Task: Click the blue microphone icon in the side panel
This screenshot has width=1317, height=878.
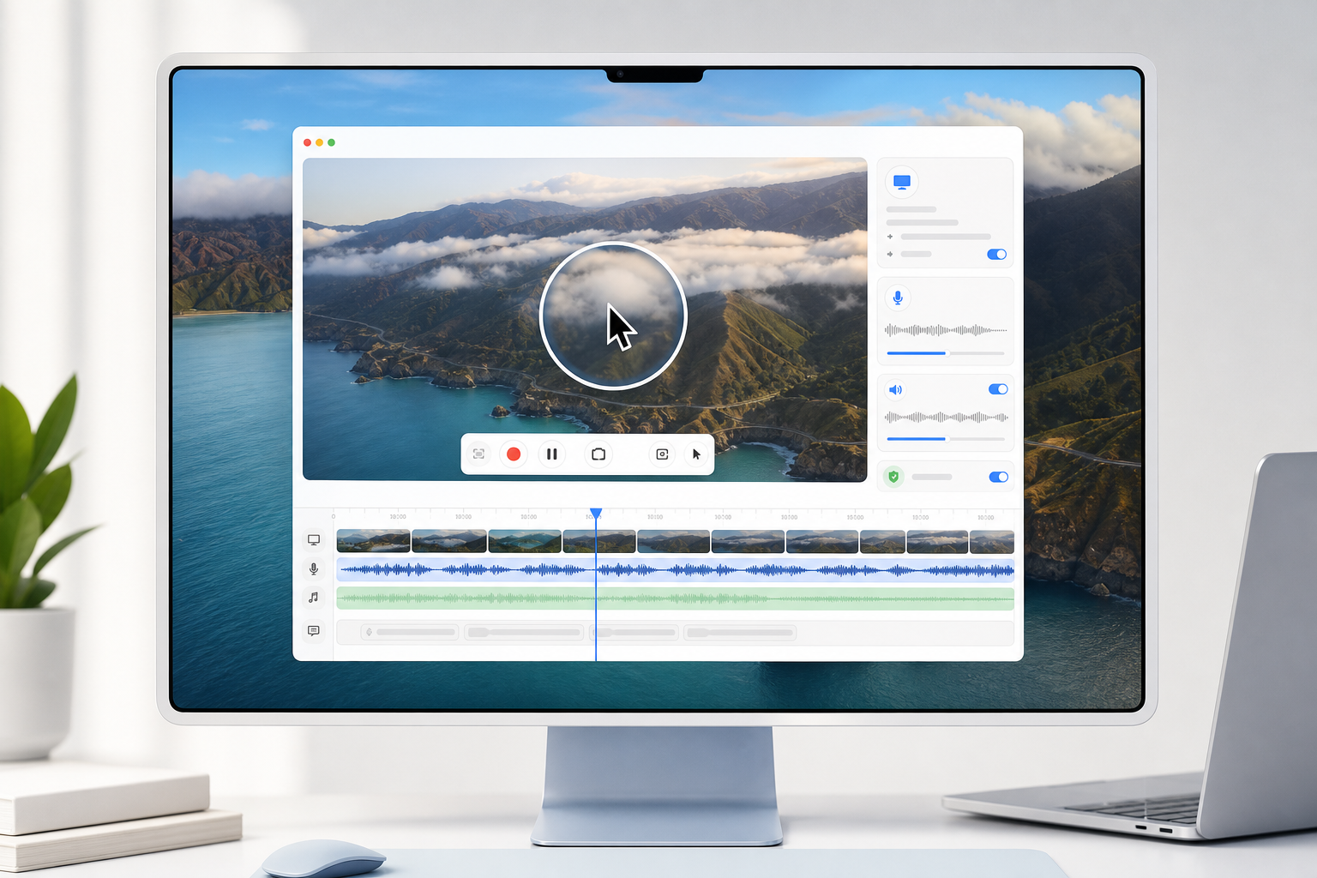Action: point(898,298)
